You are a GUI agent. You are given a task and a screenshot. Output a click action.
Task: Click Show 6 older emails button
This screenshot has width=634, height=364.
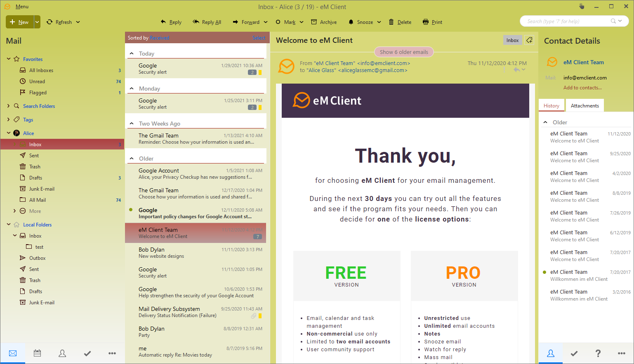pyautogui.click(x=404, y=52)
